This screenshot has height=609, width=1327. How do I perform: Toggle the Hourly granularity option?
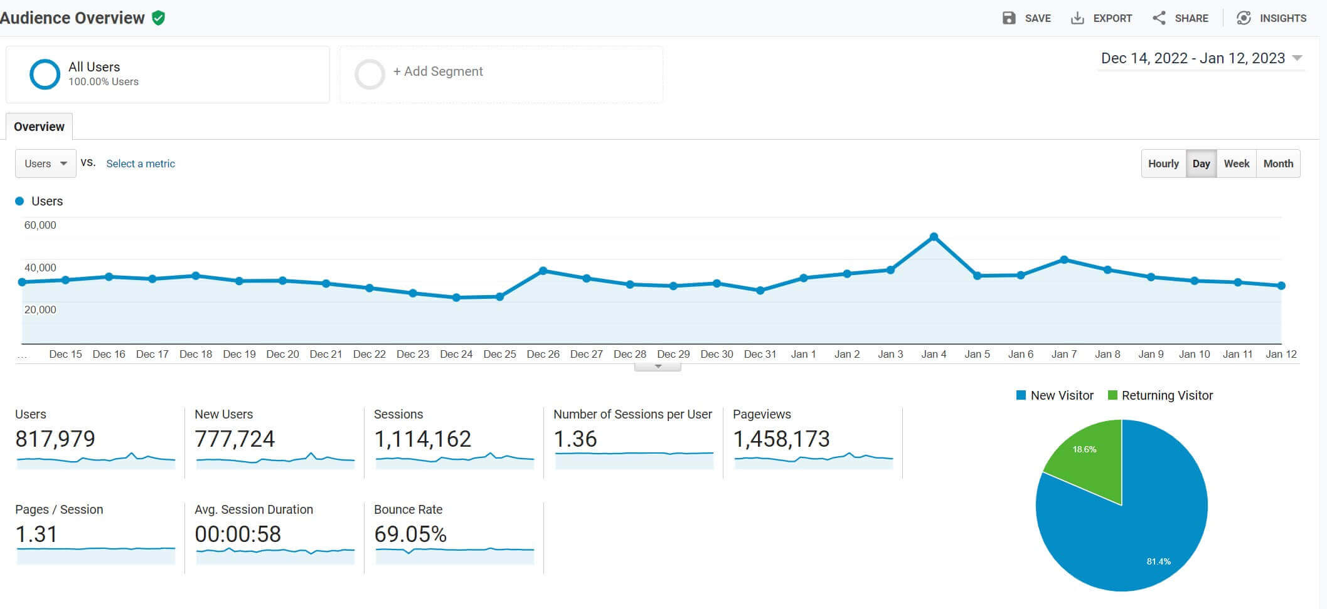(x=1164, y=163)
